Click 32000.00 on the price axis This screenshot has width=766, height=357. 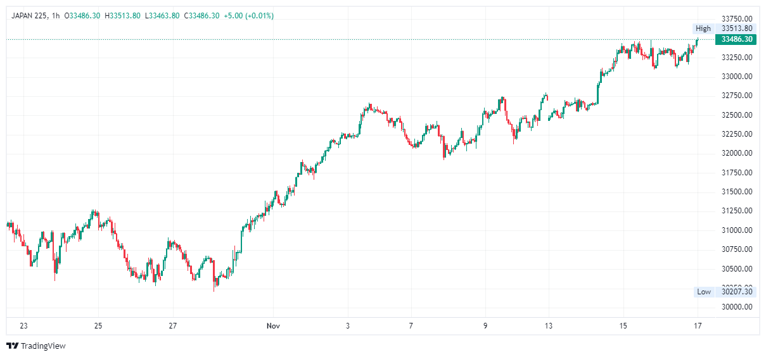point(737,153)
